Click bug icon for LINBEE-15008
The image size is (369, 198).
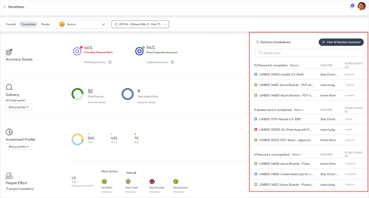(x=256, y=129)
